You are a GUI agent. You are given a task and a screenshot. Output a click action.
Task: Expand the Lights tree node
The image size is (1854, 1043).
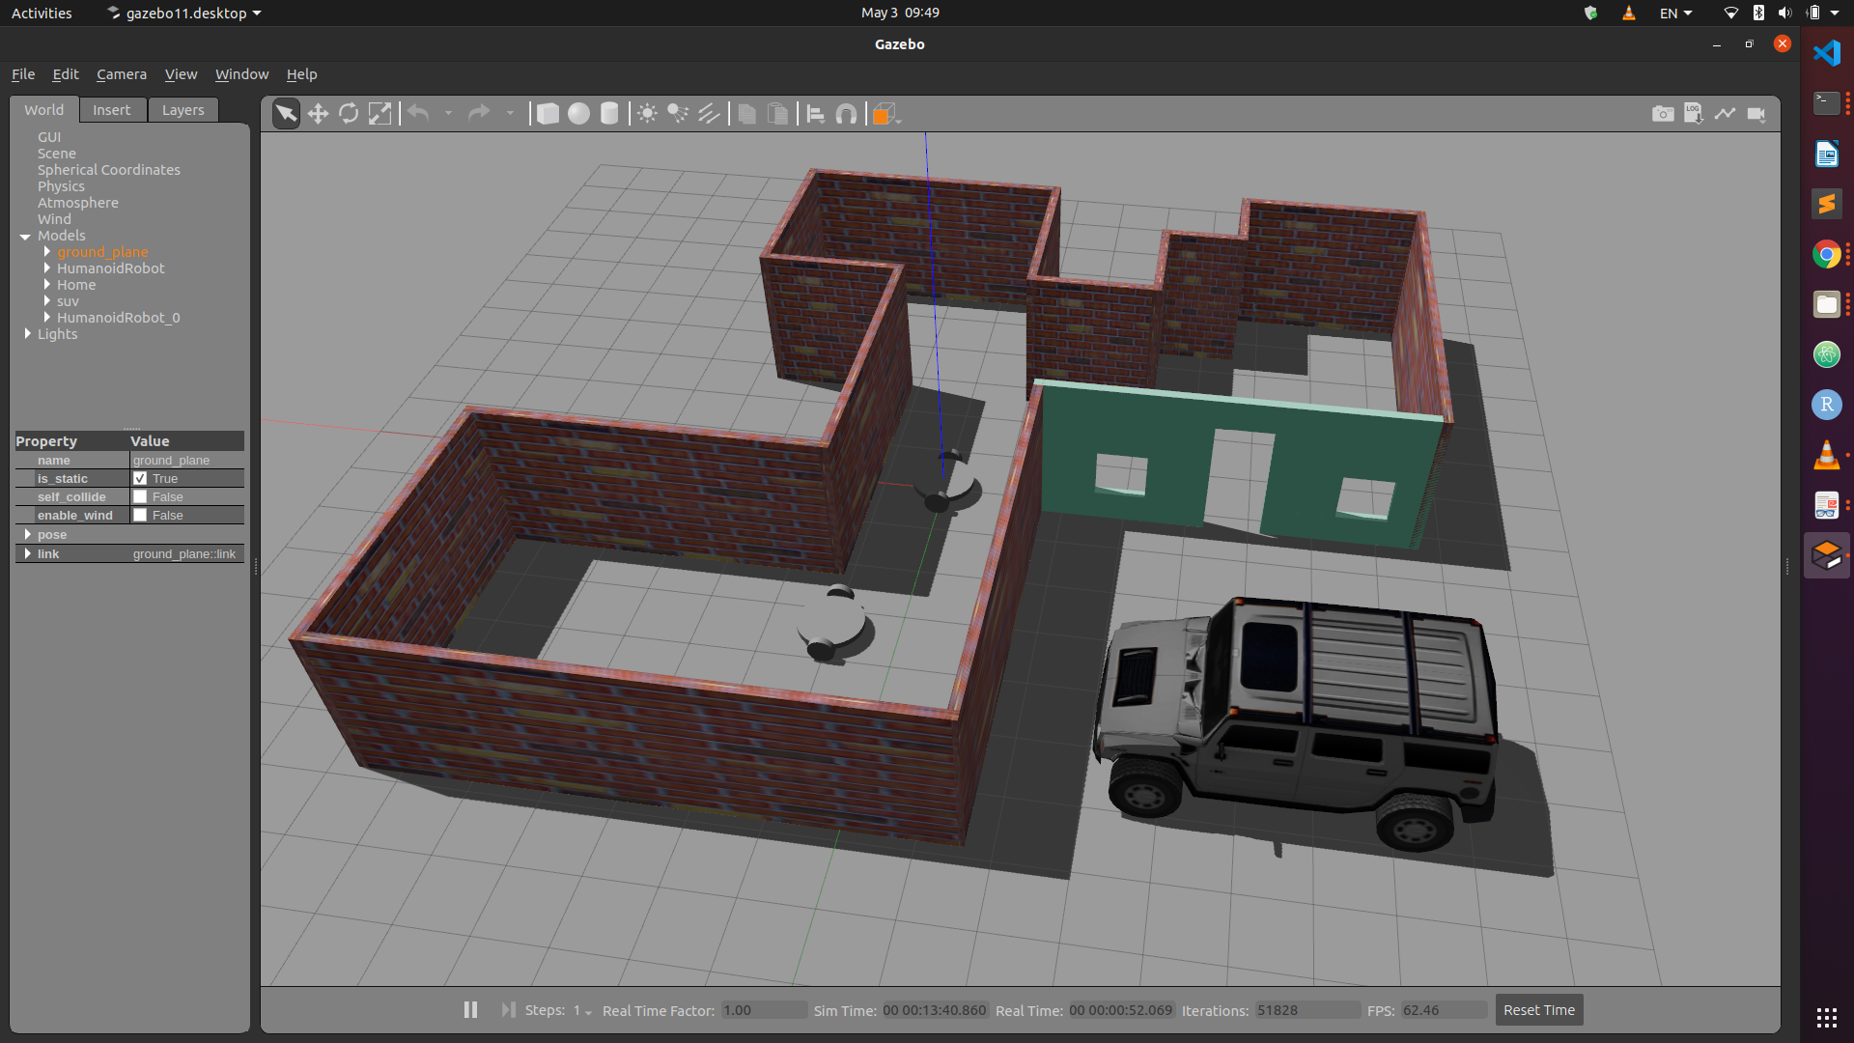tap(27, 334)
